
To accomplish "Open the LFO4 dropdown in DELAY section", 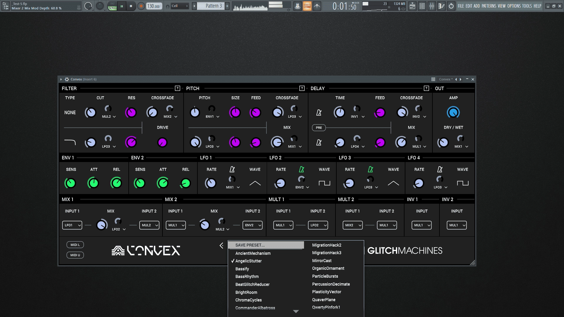I will pos(357,146).
